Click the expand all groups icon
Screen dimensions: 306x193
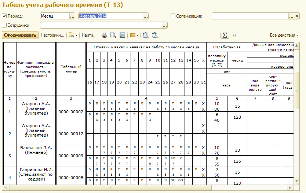[146, 36]
